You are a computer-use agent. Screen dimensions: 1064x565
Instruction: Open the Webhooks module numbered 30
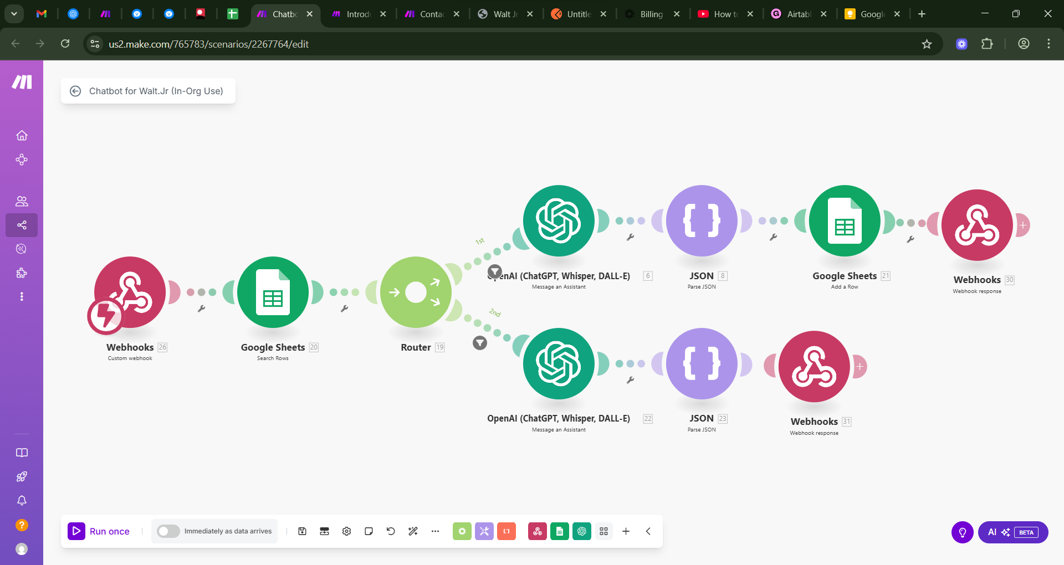(977, 225)
